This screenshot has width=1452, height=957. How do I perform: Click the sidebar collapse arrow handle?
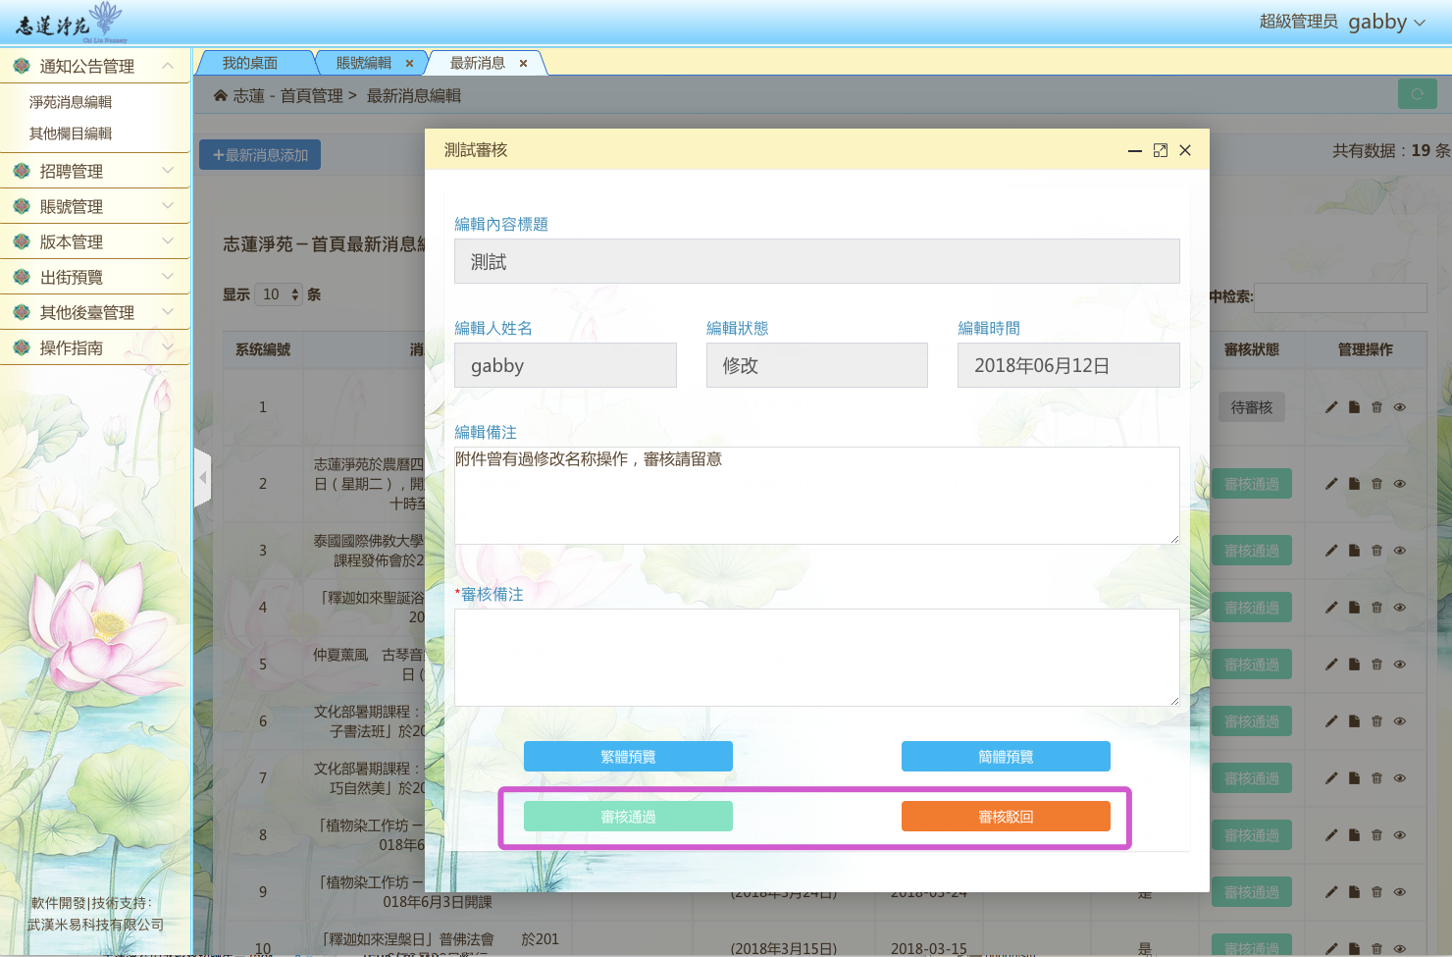coord(203,477)
